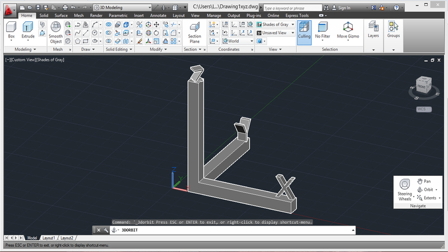This screenshot has width=448, height=252.
Task: Click the Undo arrow icon
Action: pos(73,7)
